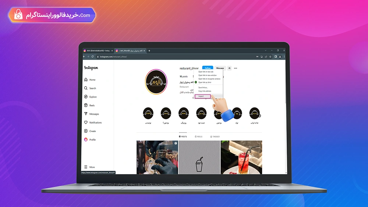Open the غذای ایرانی story highlight

coord(254,113)
